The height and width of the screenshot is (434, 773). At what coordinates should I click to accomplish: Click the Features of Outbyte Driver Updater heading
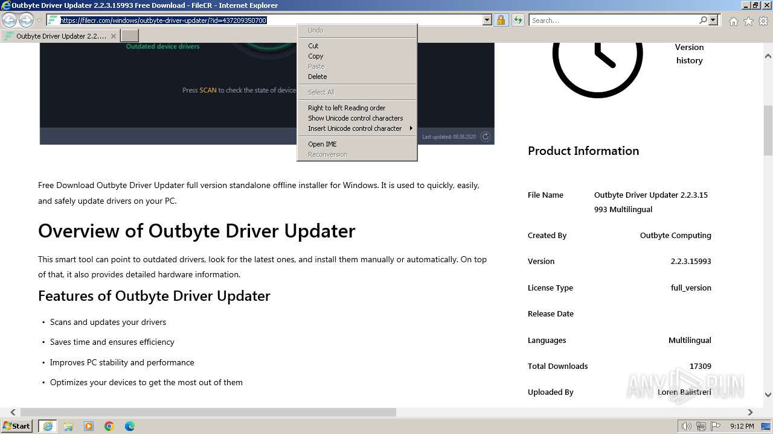click(x=154, y=296)
